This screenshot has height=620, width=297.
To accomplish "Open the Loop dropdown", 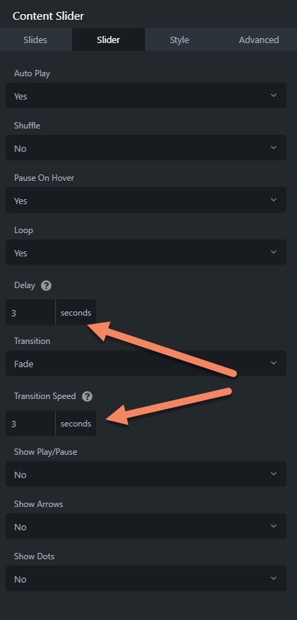I will (146, 252).
